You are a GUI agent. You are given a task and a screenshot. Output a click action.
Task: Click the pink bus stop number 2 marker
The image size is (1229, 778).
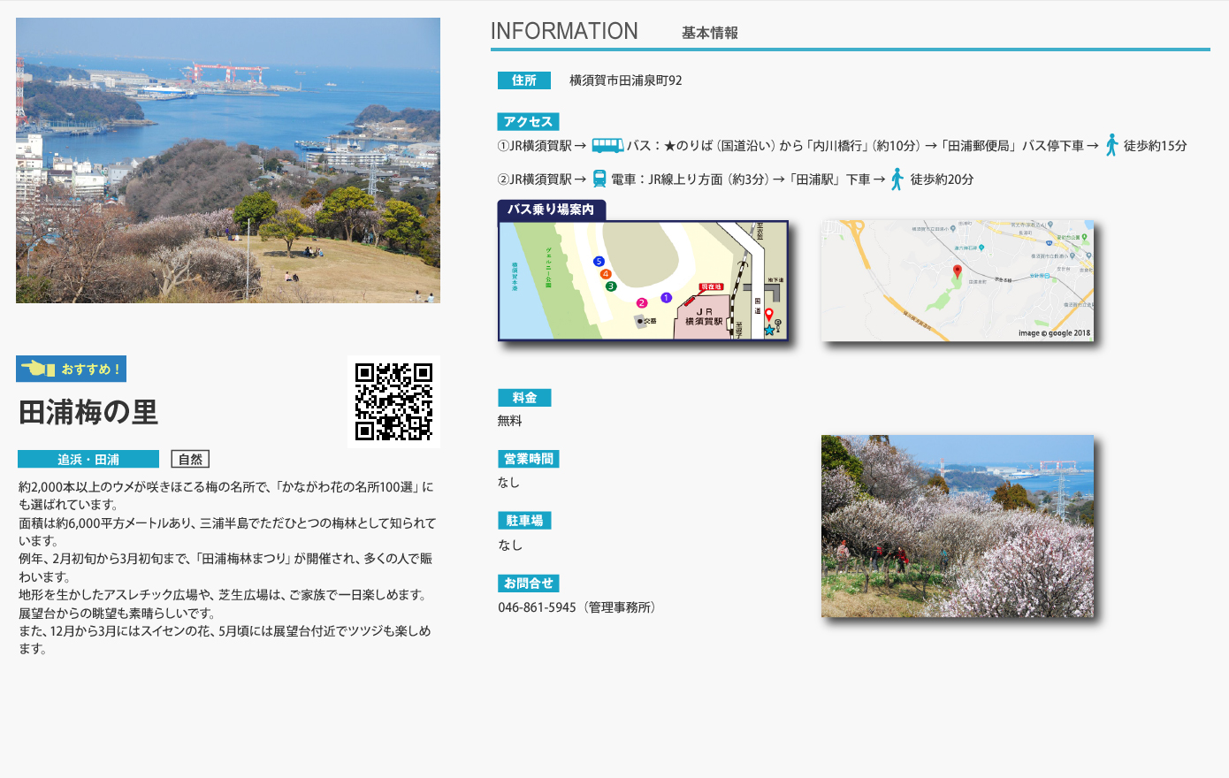642,303
